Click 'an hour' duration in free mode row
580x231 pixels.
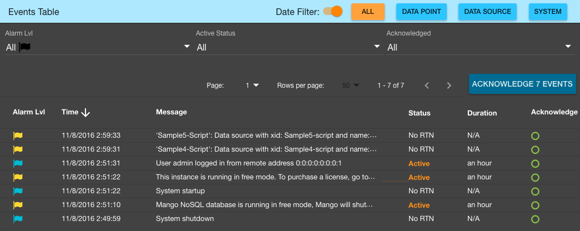[480, 177]
